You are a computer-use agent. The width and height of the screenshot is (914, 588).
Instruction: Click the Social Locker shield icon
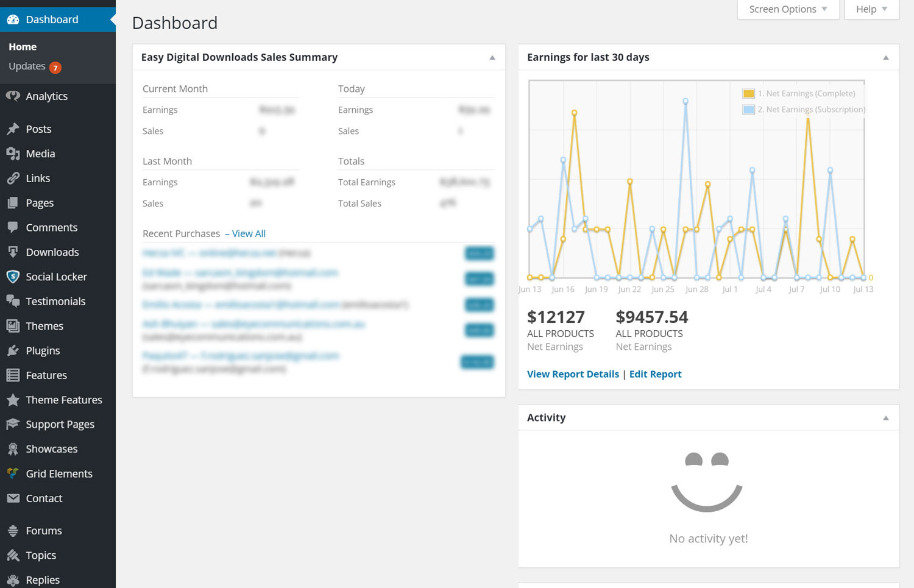point(13,277)
